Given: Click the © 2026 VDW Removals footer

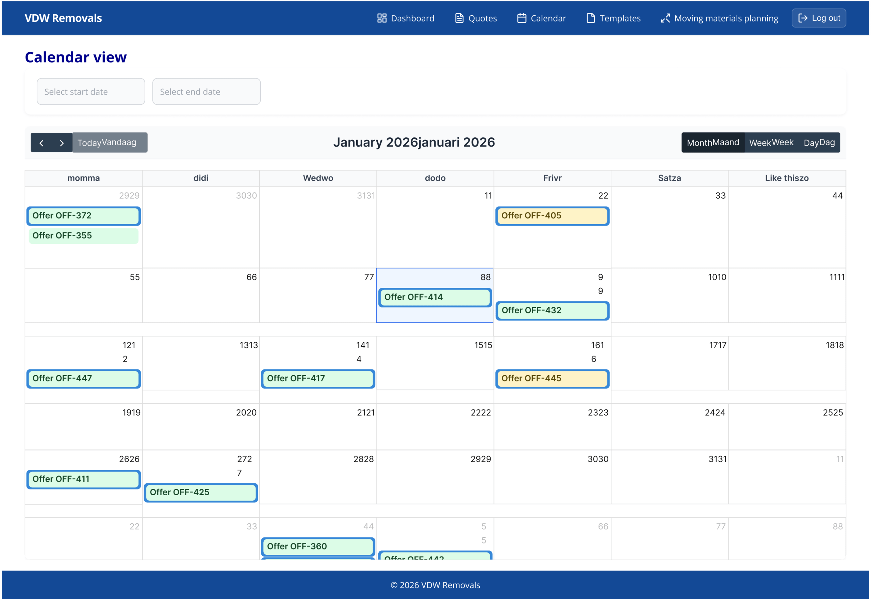Looking at the screenshot, I should (435, 585).
